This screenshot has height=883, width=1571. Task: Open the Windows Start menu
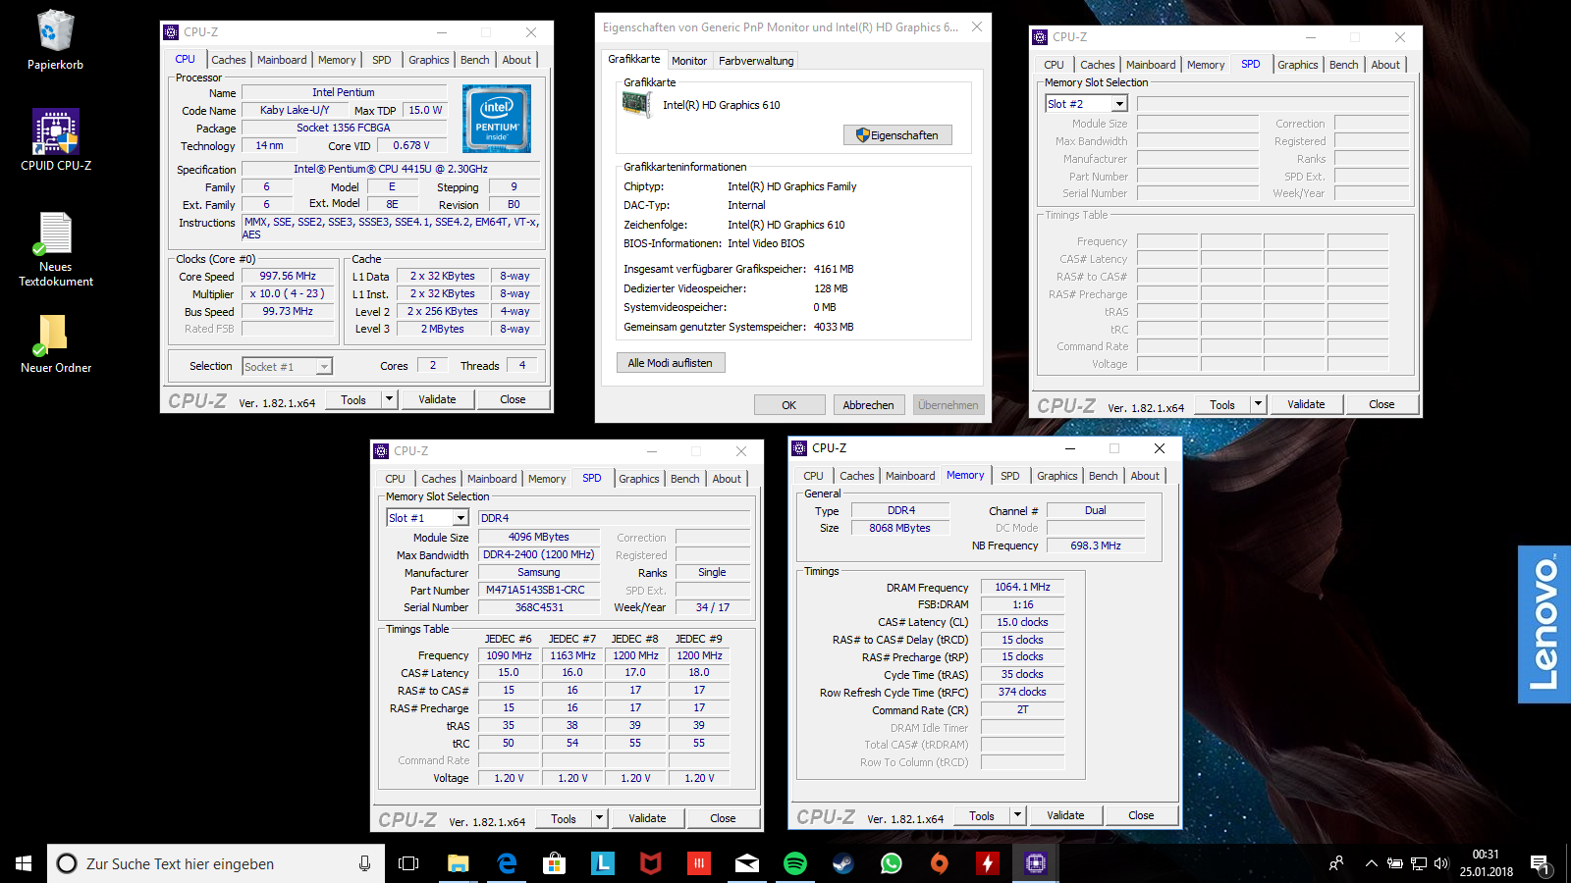pos(24,863)
